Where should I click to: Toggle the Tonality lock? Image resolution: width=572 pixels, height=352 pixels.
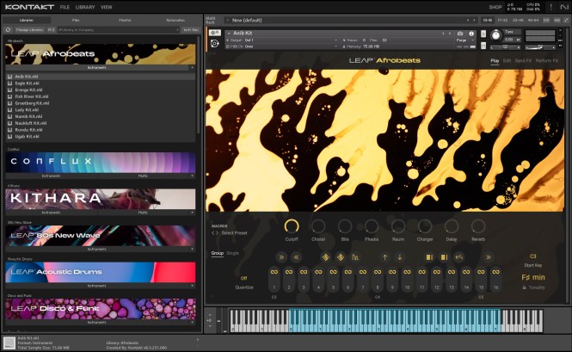point(524,287)
